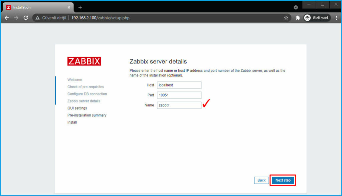The height and width of the screenshot is (196, 342).
Task: Select Configure DB connection step
Action: (87, 94)
